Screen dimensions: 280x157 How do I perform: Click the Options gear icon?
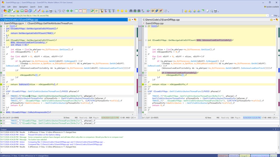tap(166, 11)
